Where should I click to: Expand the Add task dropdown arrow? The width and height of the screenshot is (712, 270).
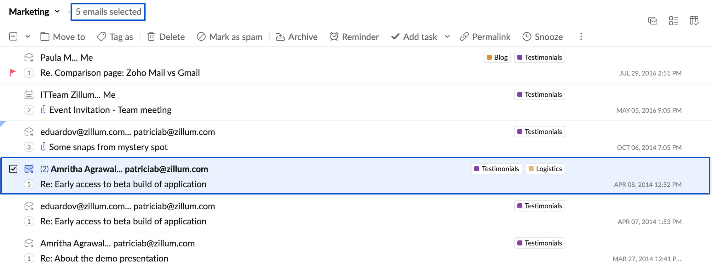coord(447,37)
